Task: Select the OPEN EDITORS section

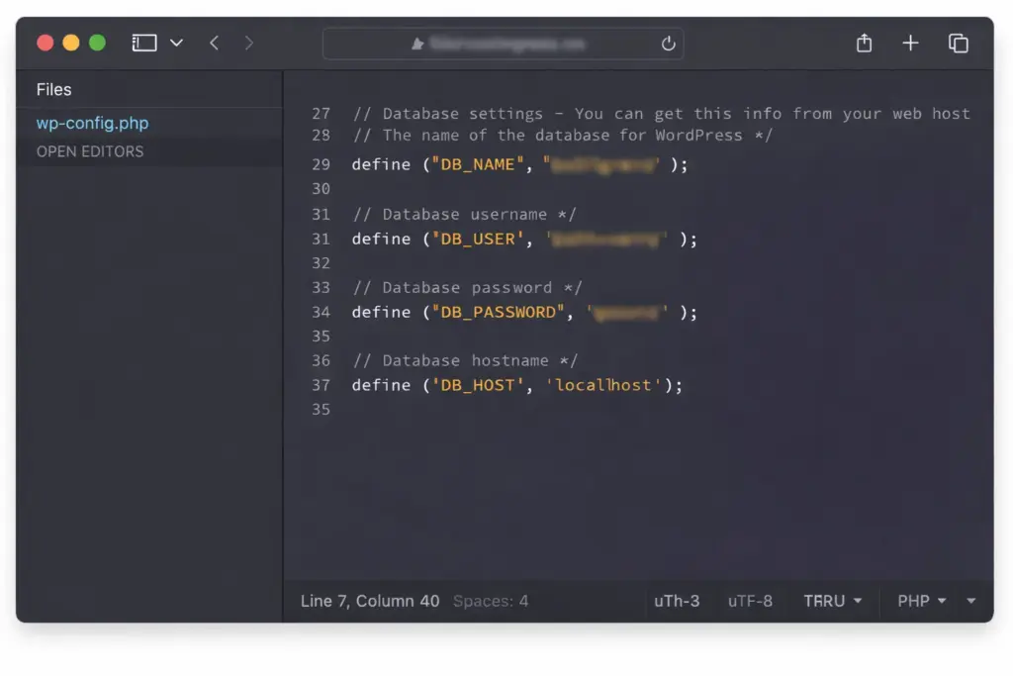Action: (90, 151)
